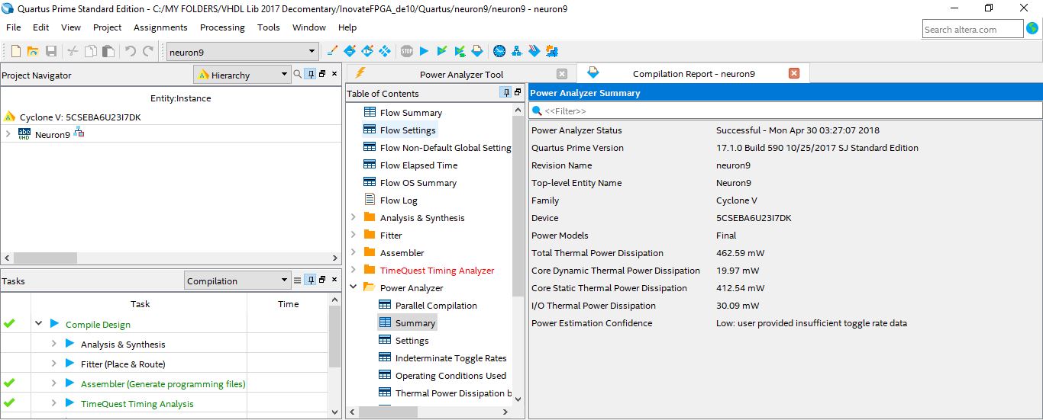Click the Redo arrow icon

pyautogui.click(x=148, y=51)
